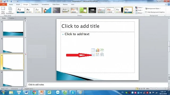Insert clip art from placeholder icon
The width and height of the screenshot is (170, 95).
pos(97,55)
